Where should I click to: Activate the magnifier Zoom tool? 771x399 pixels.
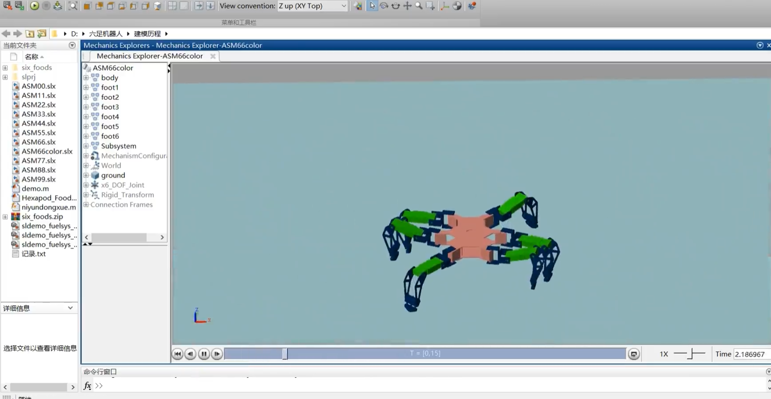point(419,6)
